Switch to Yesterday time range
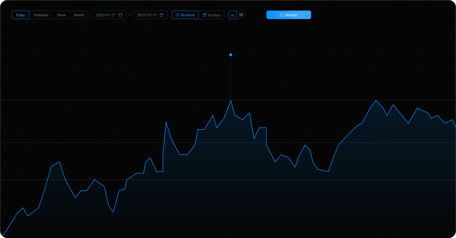The width and height of the screenshot is (456, 238). coord(41,15)
